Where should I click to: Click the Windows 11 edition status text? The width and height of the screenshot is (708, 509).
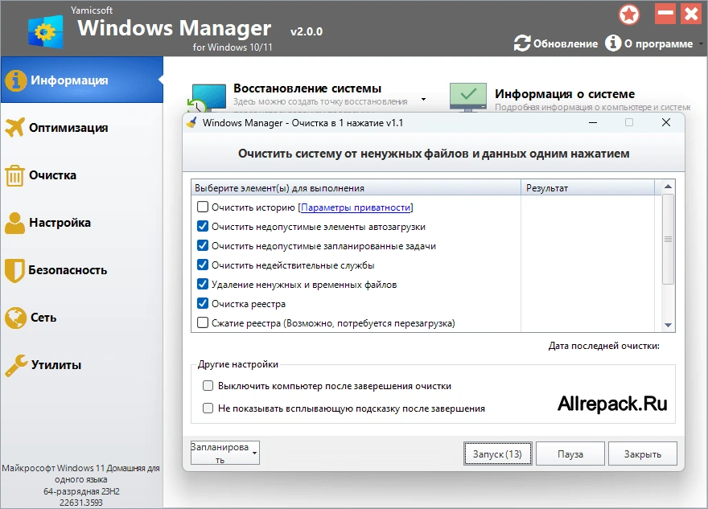[80, 485]
